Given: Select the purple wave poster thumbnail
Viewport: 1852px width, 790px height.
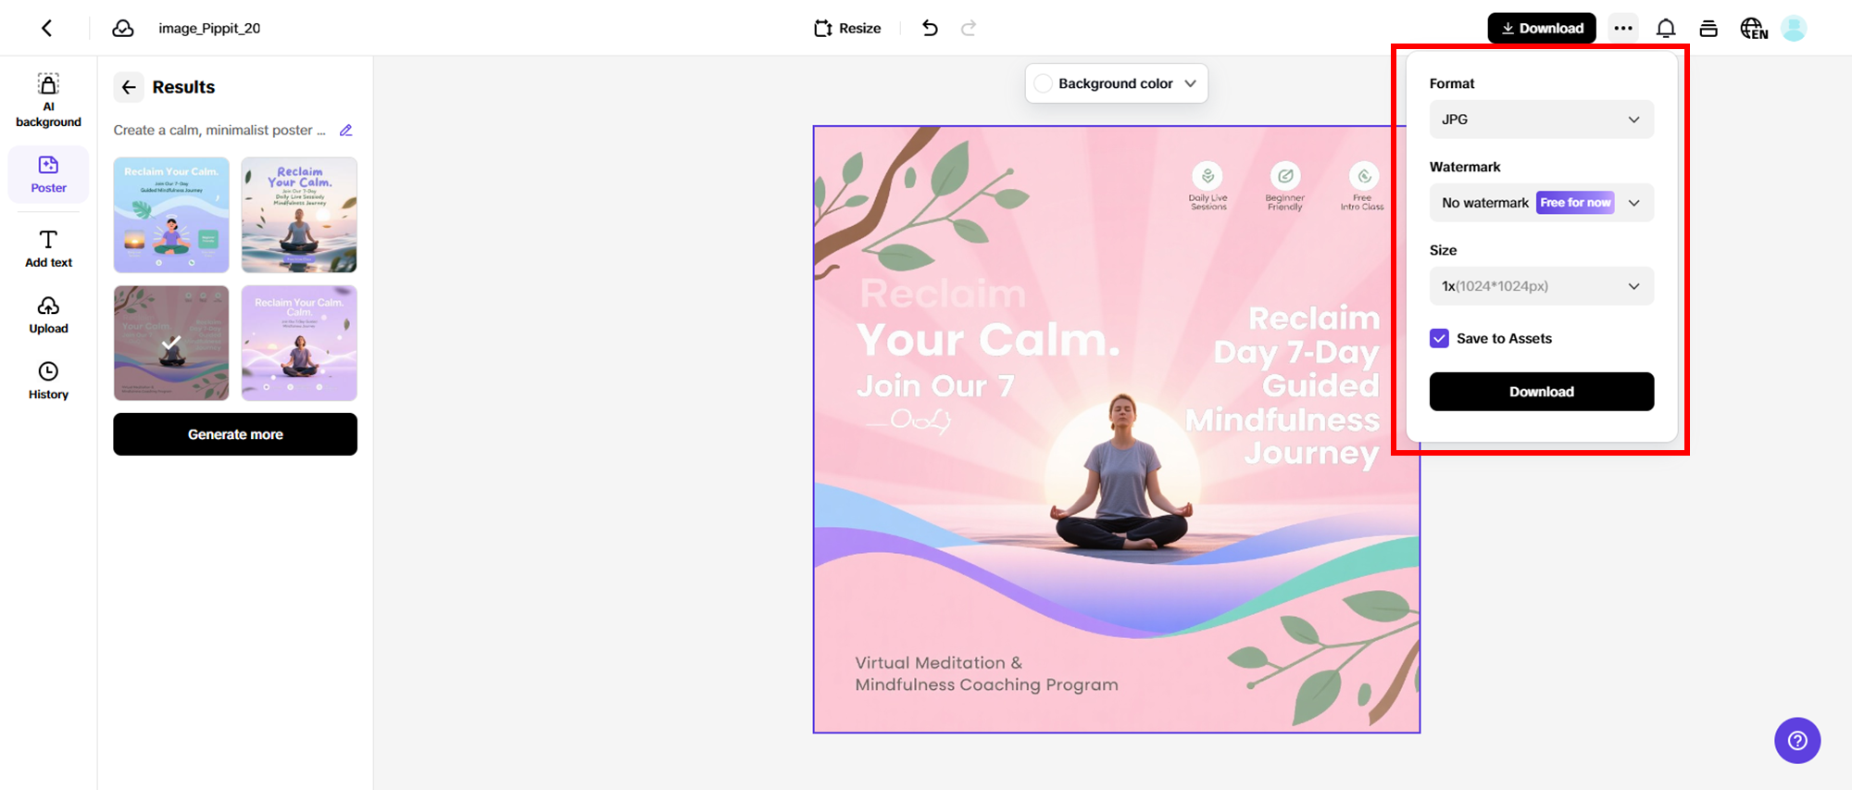Looking at the screenshot, I should (299, 343).
